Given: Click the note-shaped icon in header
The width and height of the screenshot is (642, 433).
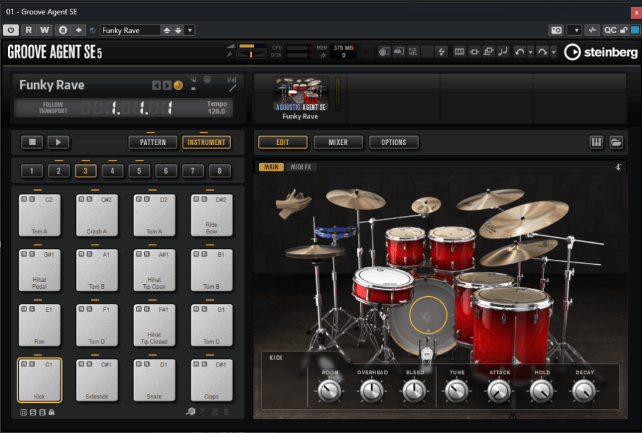Looking at the screenshot, I should coord(503,51).
